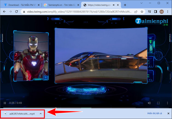
Task: Share this page via address bar icon
Action: [x=136, y=12]
